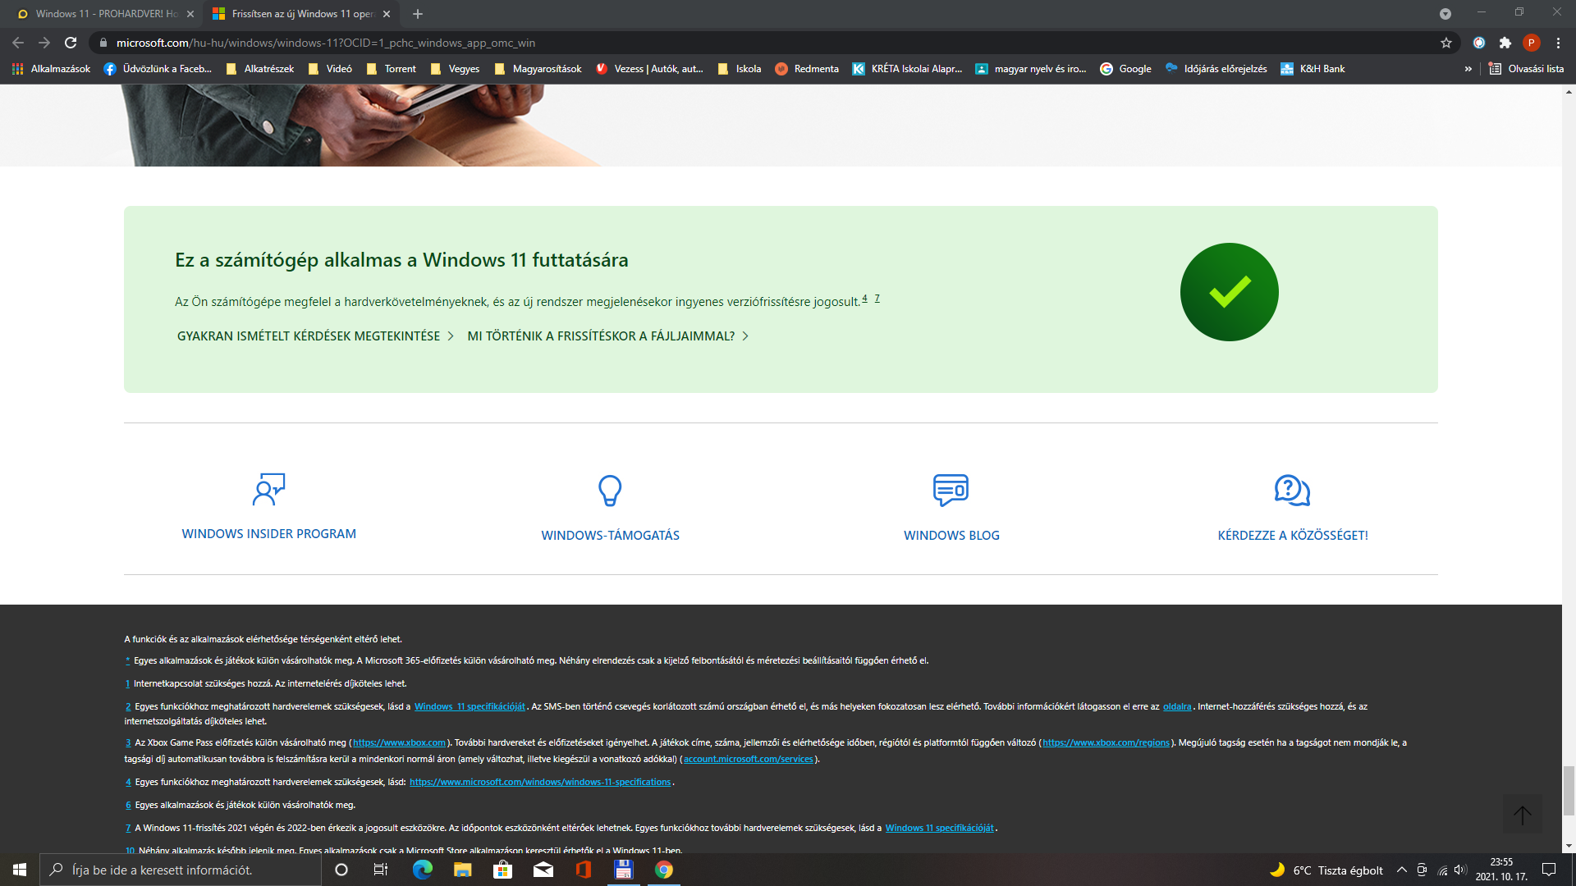Open the Vegyes bookmark folder
The width and height of the screenshot is (1576, 886).
point(456,69)
